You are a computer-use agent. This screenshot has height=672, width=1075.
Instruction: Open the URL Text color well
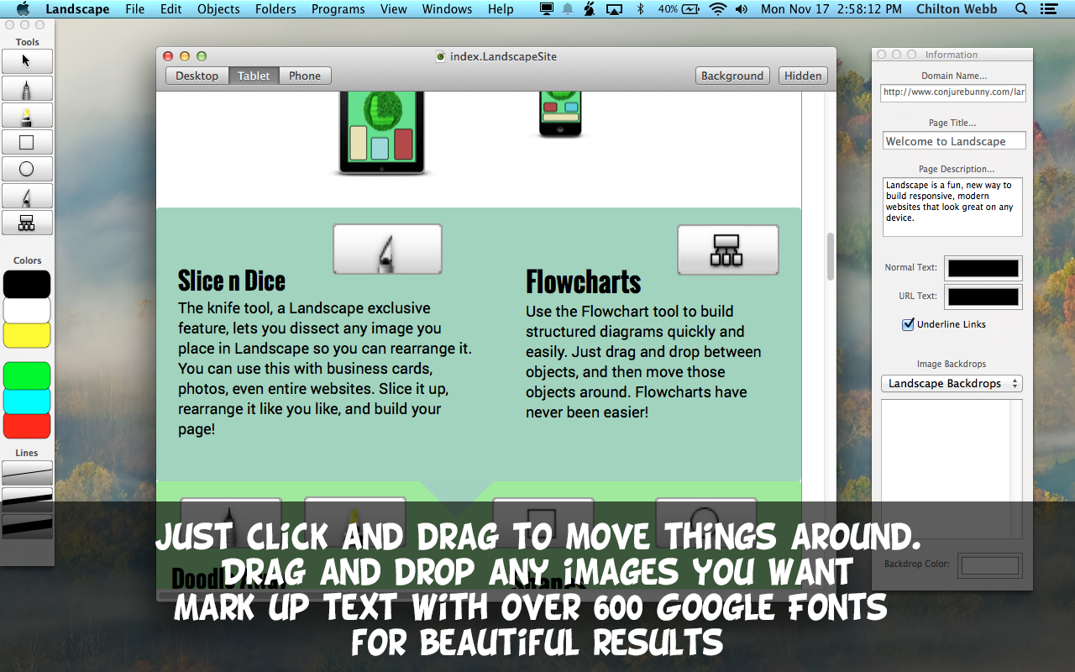tap(983, 297)
